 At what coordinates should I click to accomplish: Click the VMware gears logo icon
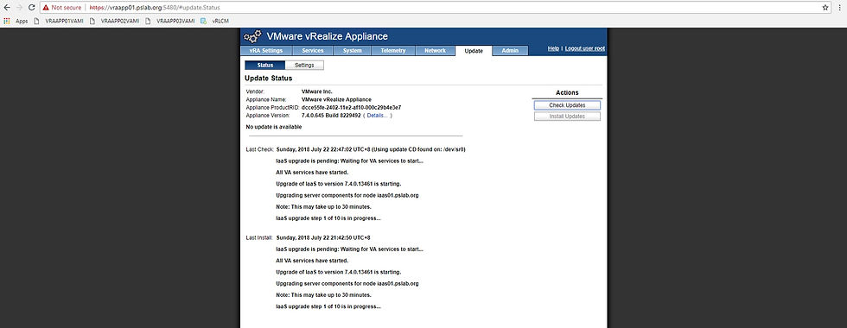pyautogui.click(x=252, y=36)
